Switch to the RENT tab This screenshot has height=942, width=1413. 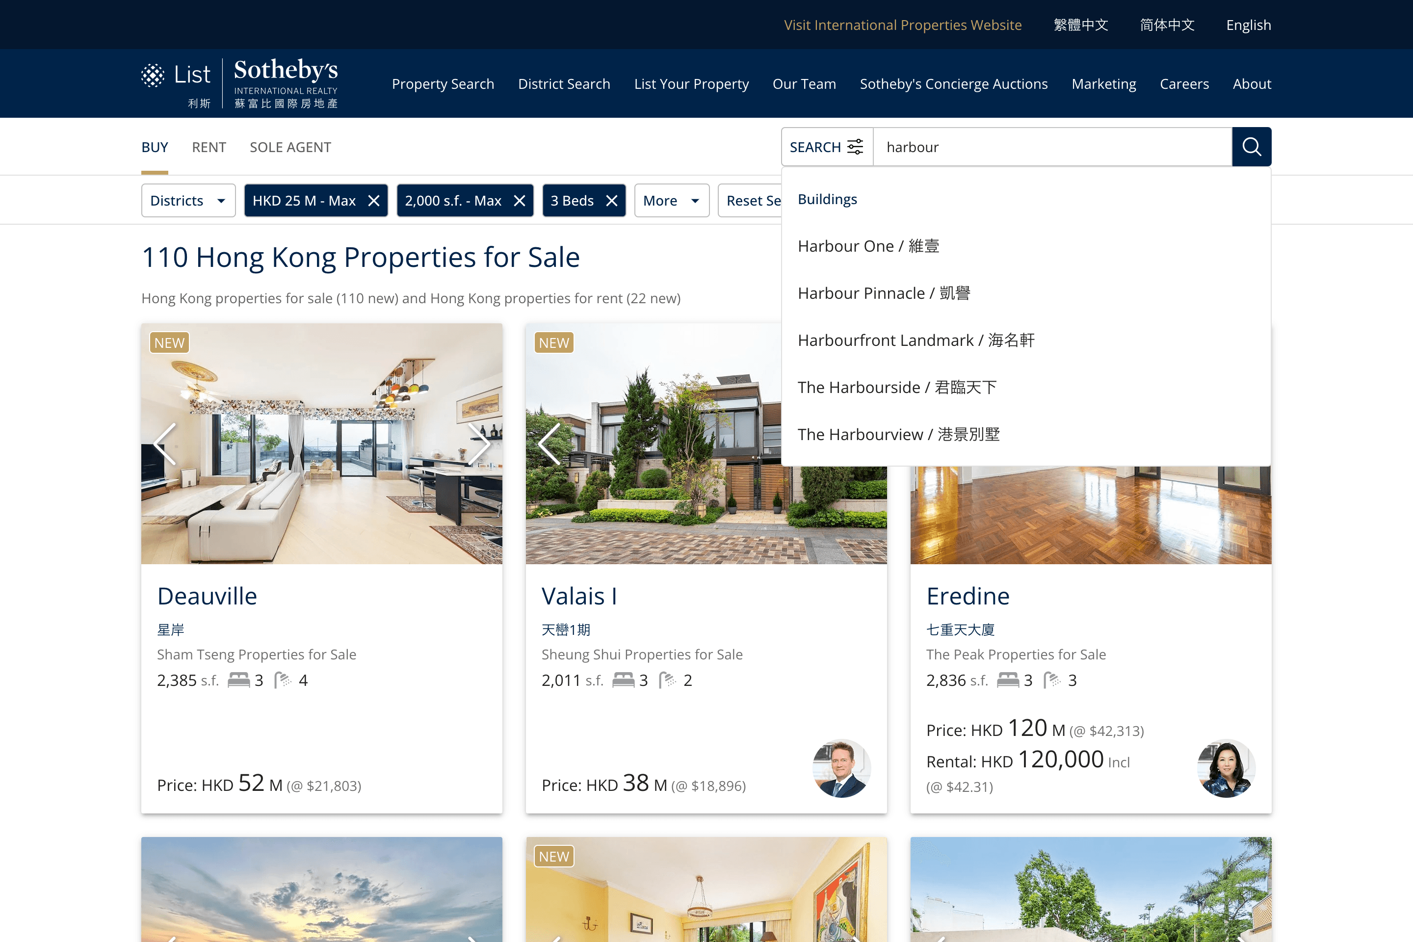pos(208,147)
